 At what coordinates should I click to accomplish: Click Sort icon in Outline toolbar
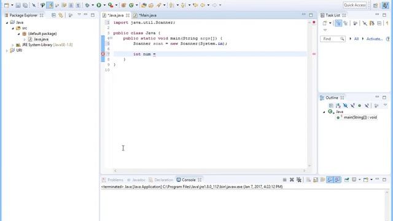pyautogui.click(x=338, y=106)
